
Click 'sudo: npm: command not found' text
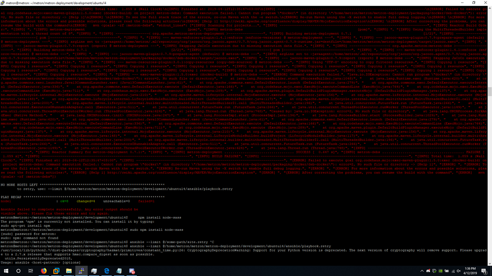30,238
